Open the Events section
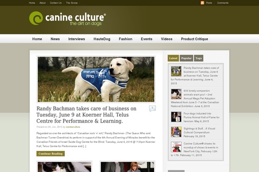 click(x=146, y=39)
